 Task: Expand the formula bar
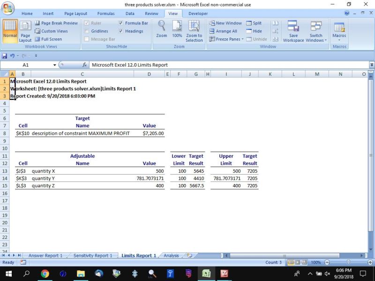371,65
